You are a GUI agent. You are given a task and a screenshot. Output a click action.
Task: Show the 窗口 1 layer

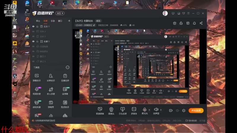pos(33,61)
